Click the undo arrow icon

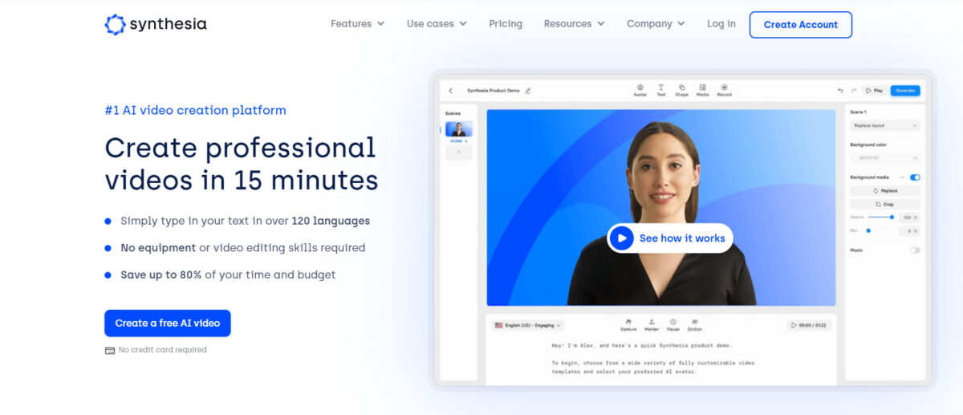[840, 91]
